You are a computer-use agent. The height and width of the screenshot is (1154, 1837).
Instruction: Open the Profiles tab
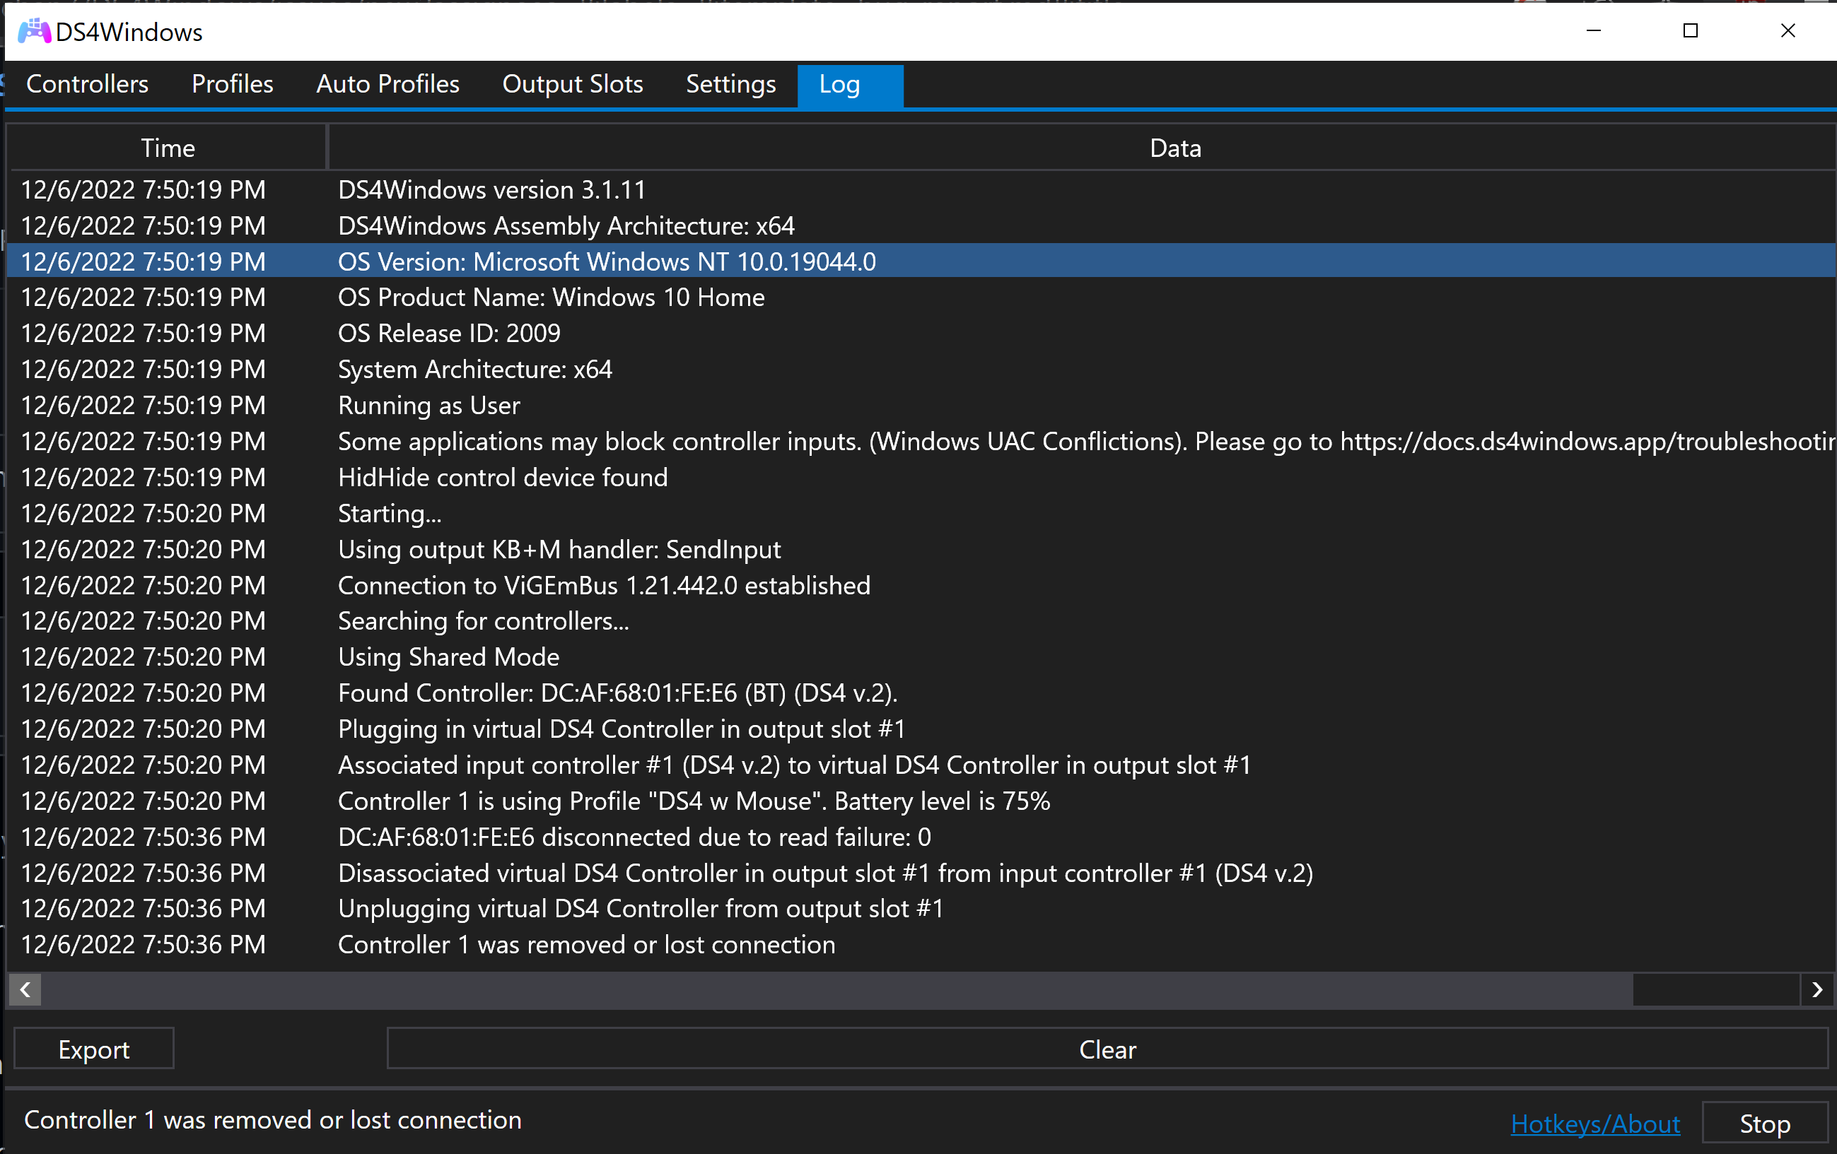(232, 85)
